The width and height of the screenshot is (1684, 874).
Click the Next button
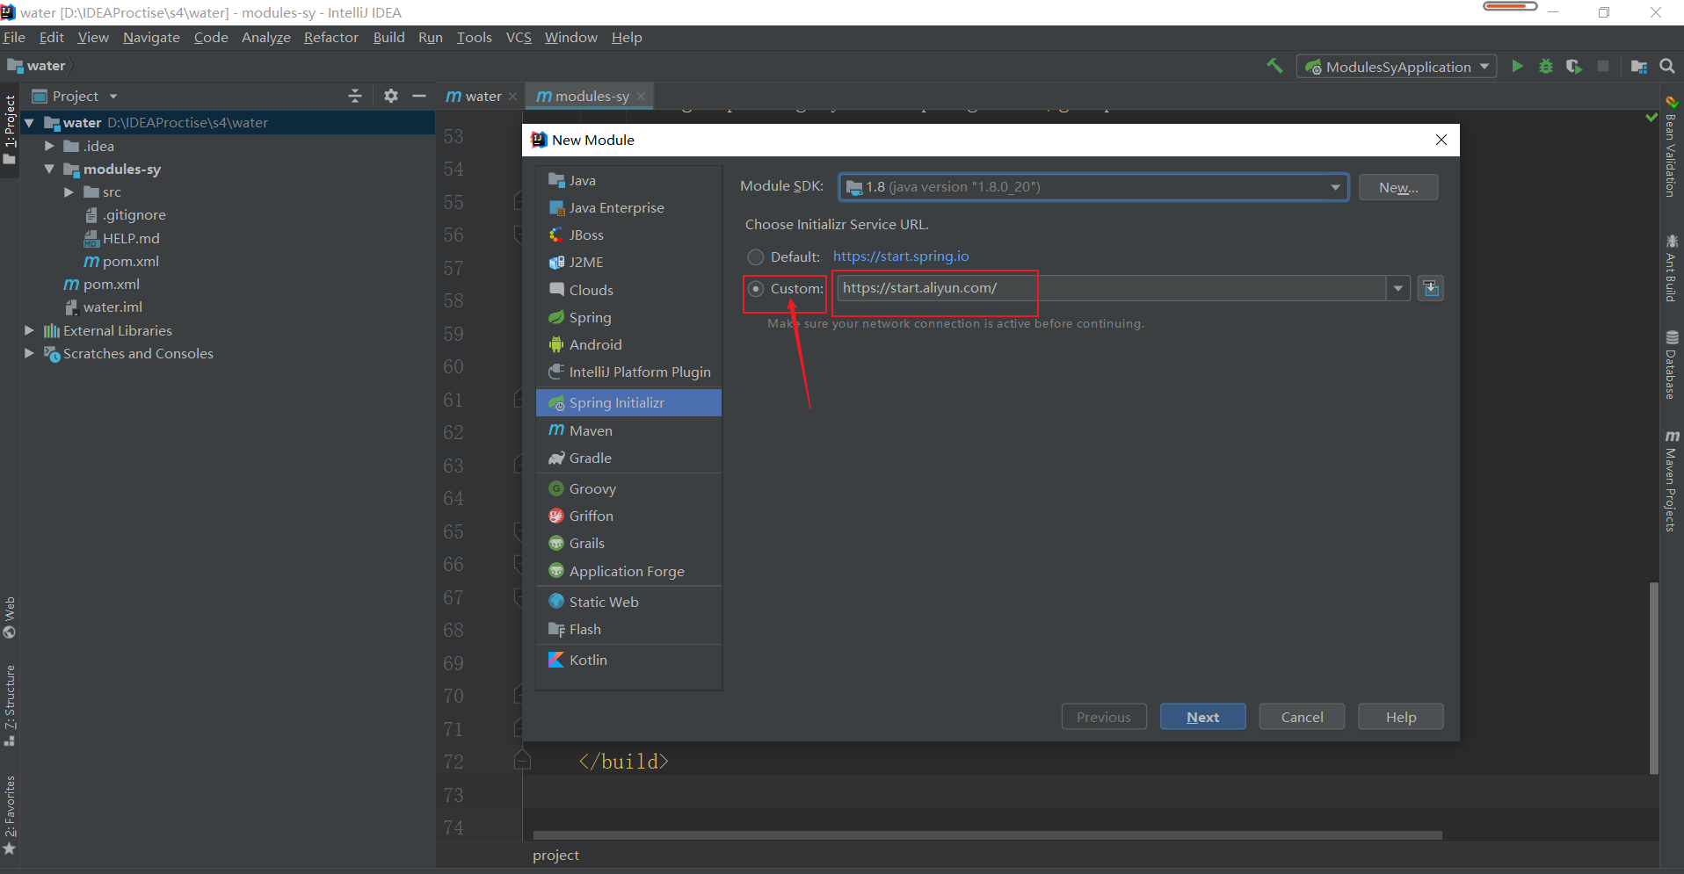1202,717
